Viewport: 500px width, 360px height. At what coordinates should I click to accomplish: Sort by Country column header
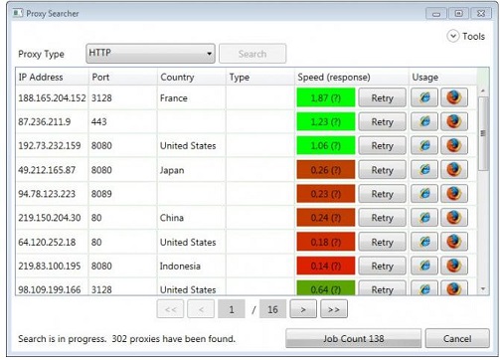(192, 77)
